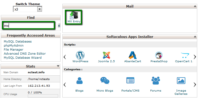Click the MX Entry text label
Viewport: 198px width, 98px height.
click(74, 22)
